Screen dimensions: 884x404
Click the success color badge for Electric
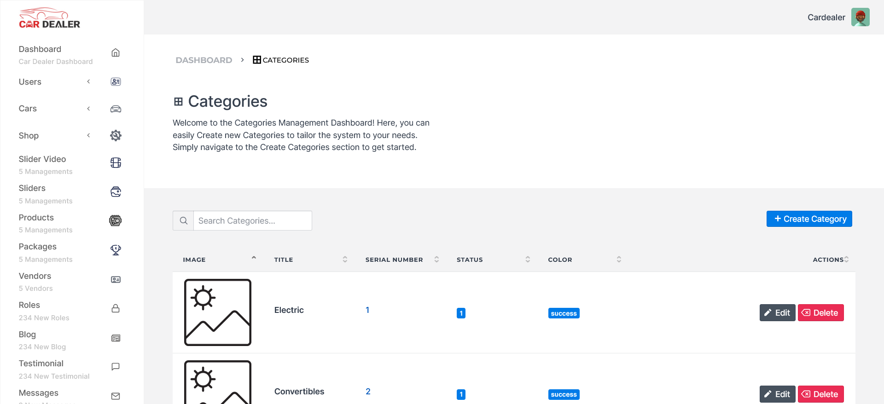coord(564,313)
